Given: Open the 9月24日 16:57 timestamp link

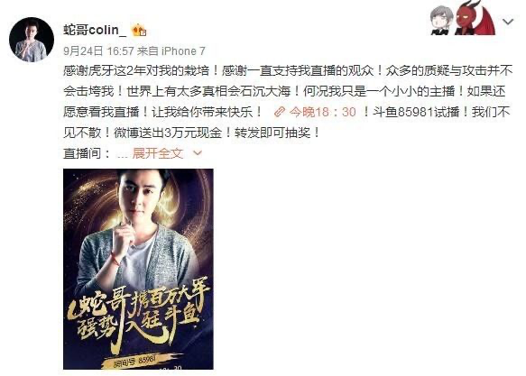Looking at the screenshot, I should [98, 51].
